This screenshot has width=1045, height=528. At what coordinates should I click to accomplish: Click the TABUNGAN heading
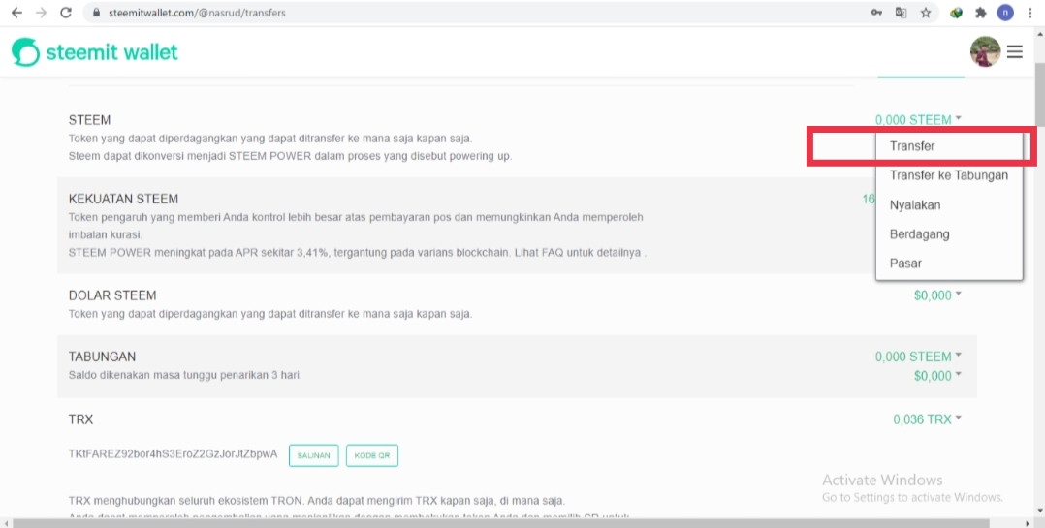click(102, 357)
